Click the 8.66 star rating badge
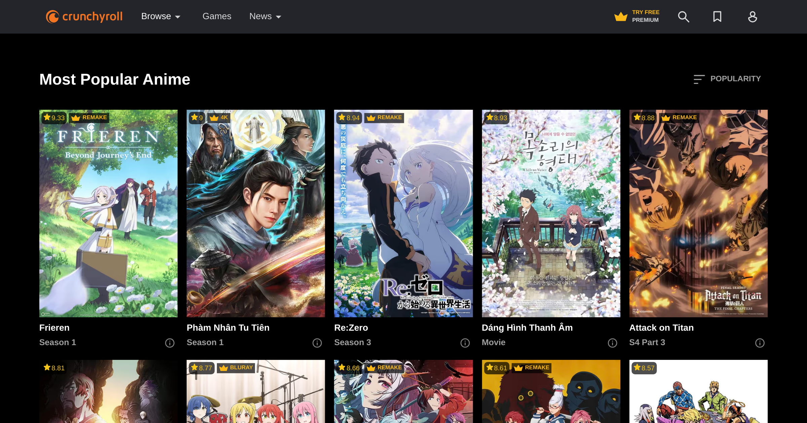The width and height of the screenshot is (807, 423). (x=349, y=368)
